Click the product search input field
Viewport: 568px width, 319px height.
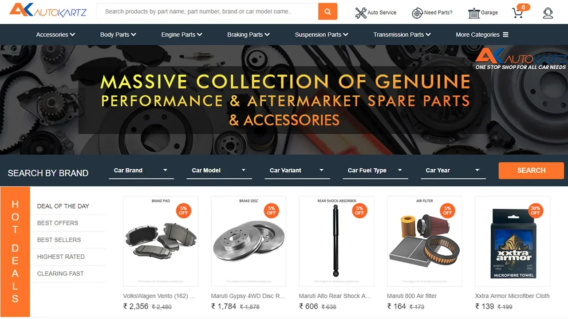207,12
